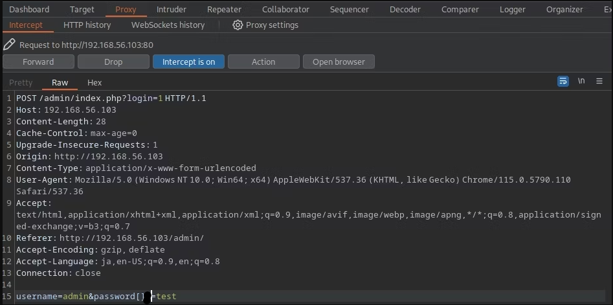Click the Referer header line

110,238
